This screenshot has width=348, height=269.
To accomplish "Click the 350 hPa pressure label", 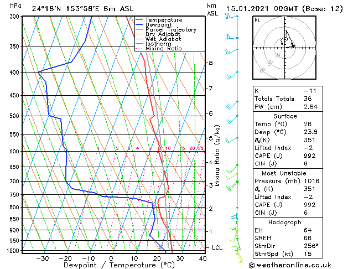I will click(15, 46).
